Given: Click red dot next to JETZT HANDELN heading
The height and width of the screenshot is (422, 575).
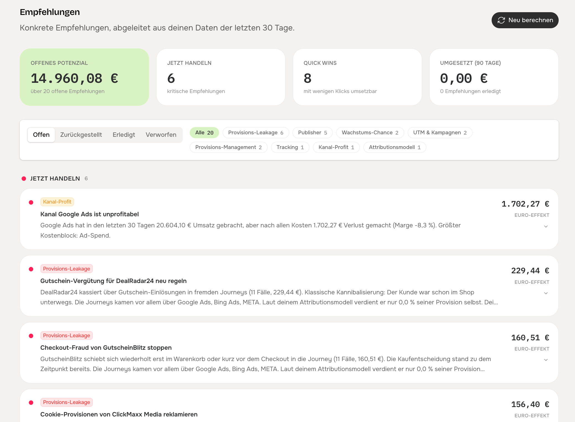Looking at the screenshot, I should click(x=24, y=179).
